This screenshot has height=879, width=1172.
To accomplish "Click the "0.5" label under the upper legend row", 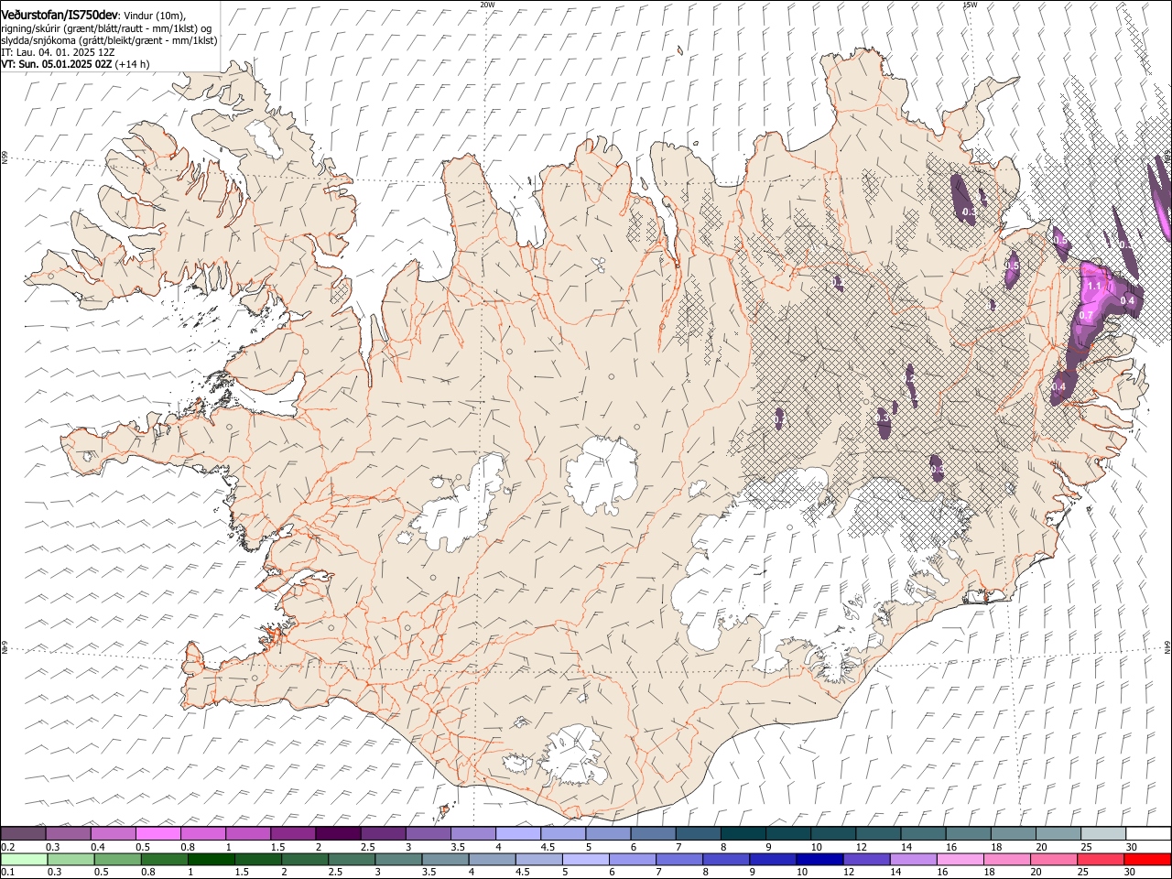I will 143,846.
